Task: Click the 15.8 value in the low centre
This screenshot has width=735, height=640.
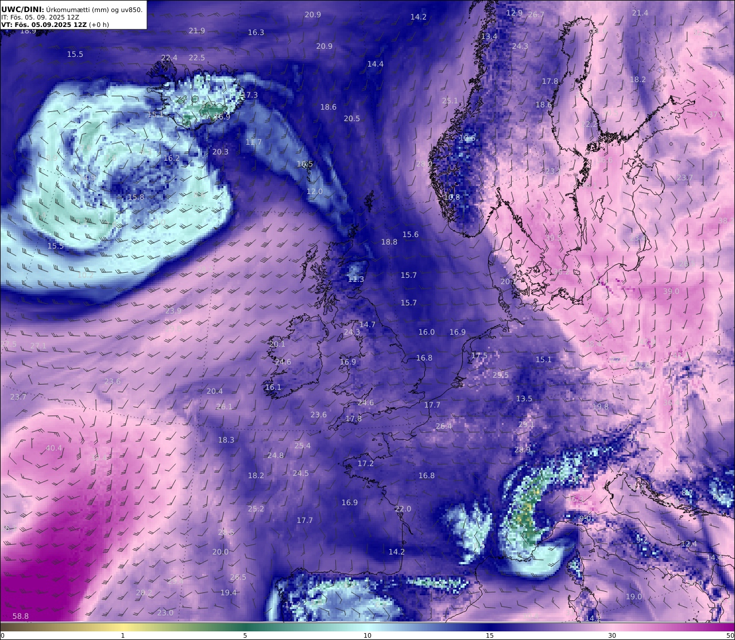Action: (x=136, y=197)
